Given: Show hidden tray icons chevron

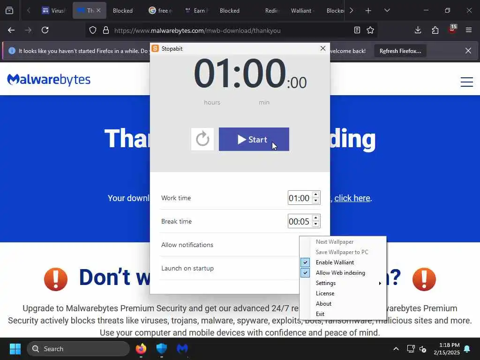Looking at the screenshot, I should pyautogui.click(x=396, y=349).
